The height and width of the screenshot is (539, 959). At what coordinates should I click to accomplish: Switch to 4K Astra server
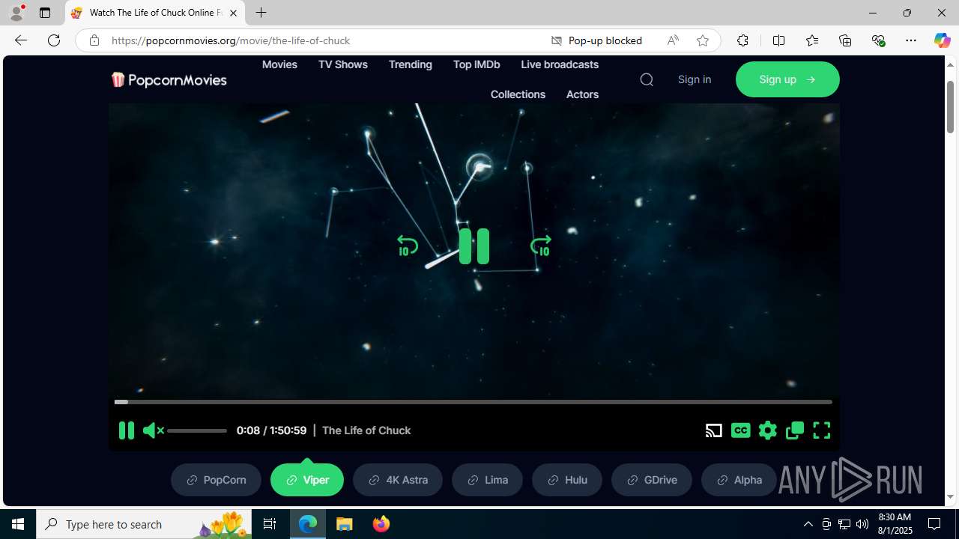pos(398,480)
